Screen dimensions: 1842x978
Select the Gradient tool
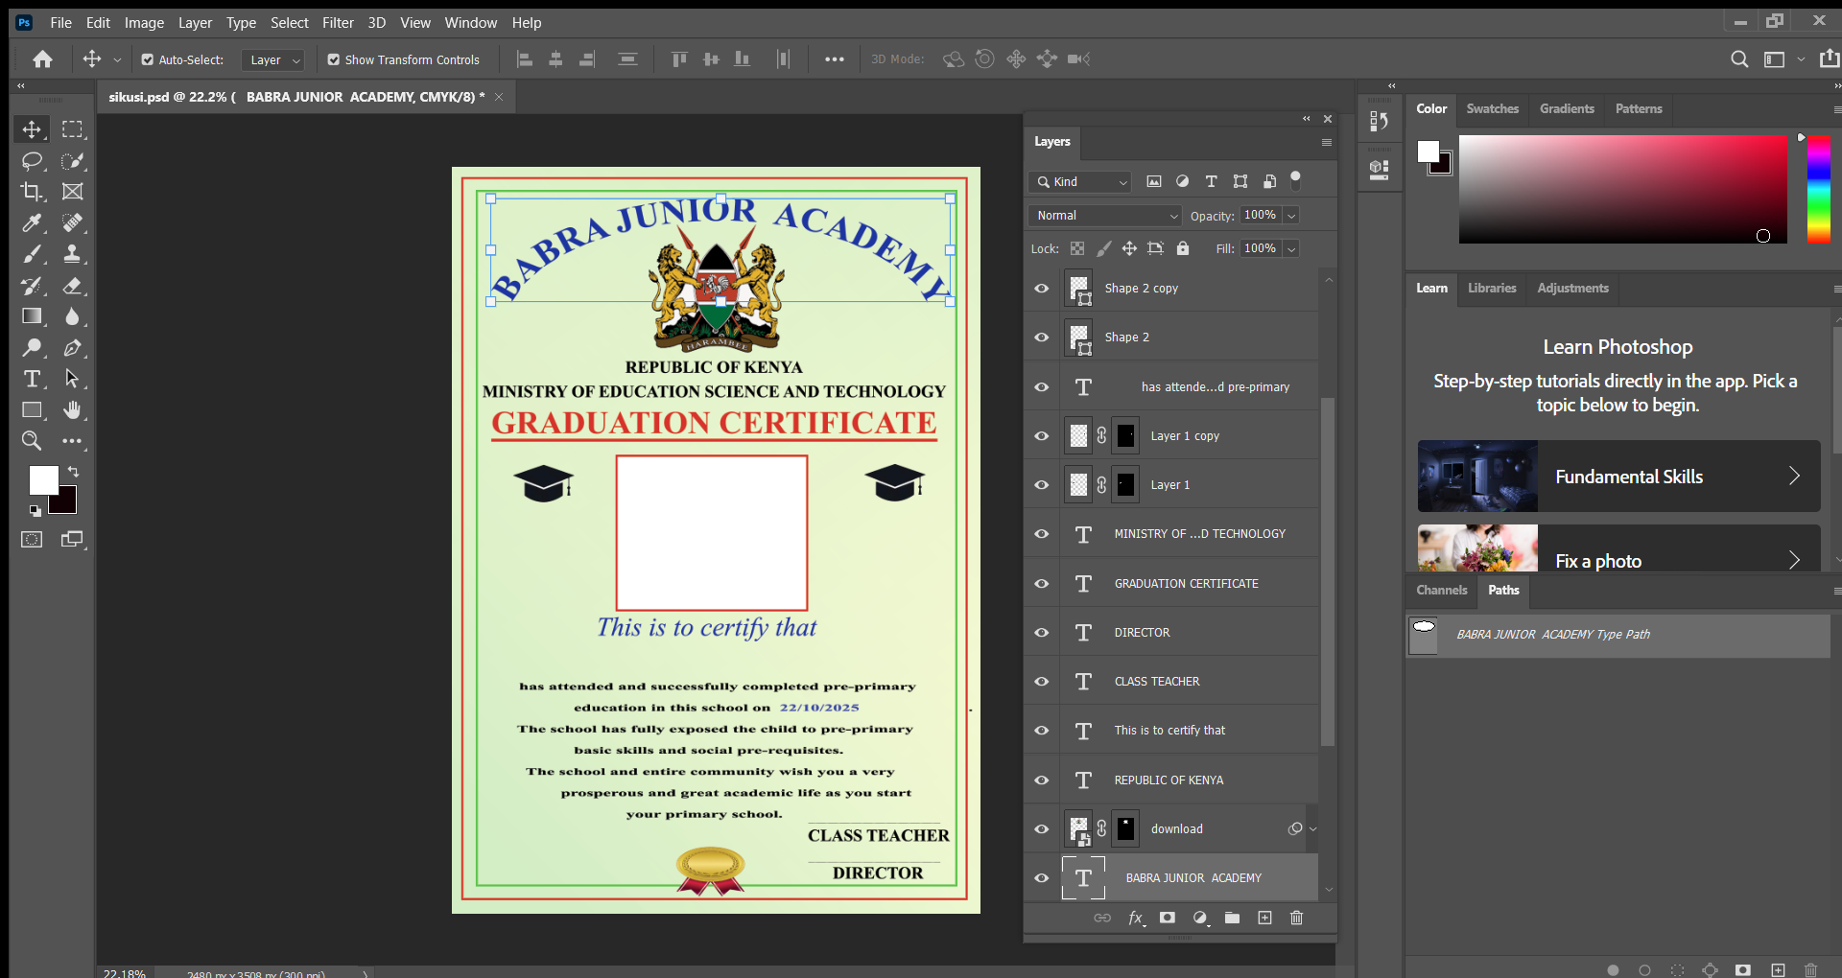(x=32, y=316)
